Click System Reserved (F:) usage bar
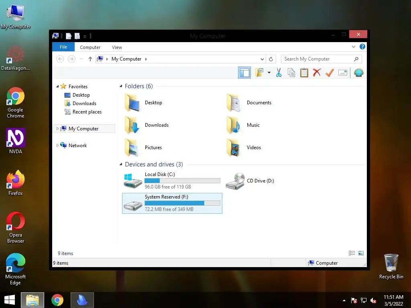This screenshot has width=411, height=308. tap(182, 203)
